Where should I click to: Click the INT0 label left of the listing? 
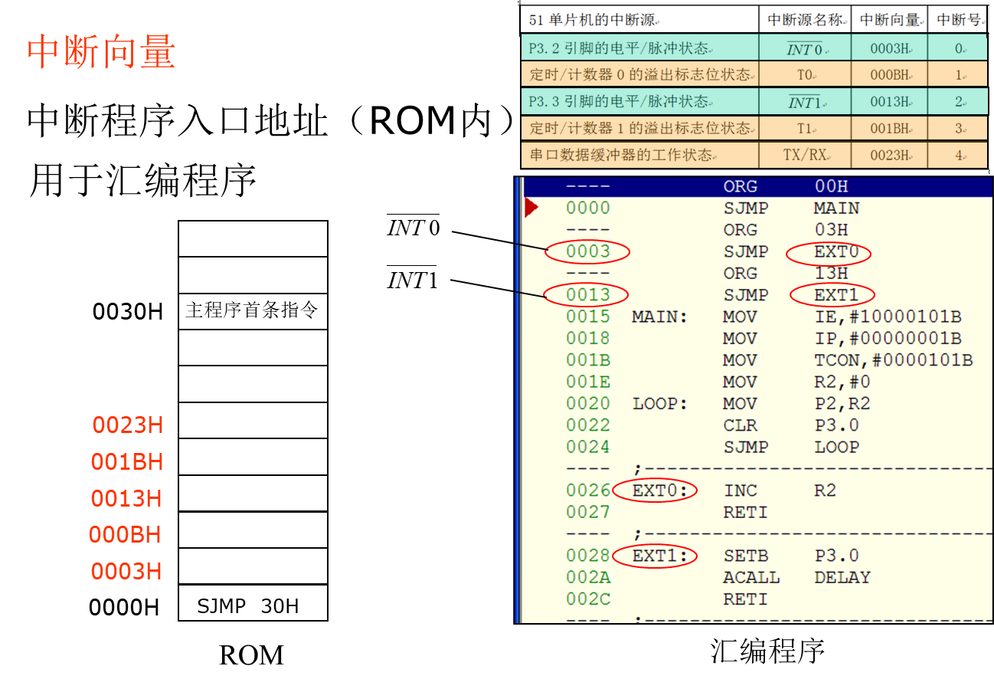[414, 227]
